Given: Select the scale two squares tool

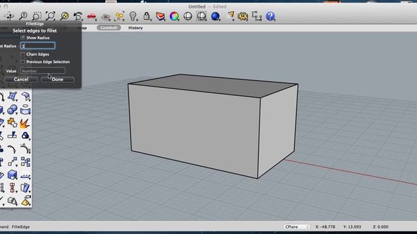Looking at the screenshot, I should [12, 162].
